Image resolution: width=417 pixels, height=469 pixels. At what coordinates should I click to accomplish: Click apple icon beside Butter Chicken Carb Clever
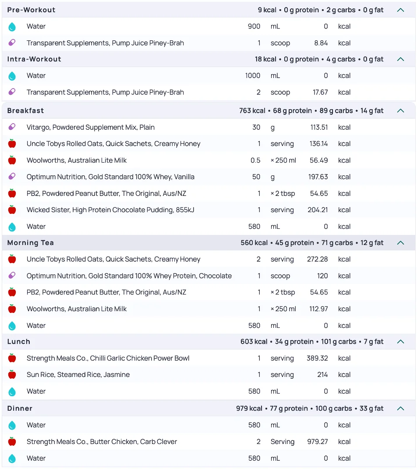click(12, 442)
